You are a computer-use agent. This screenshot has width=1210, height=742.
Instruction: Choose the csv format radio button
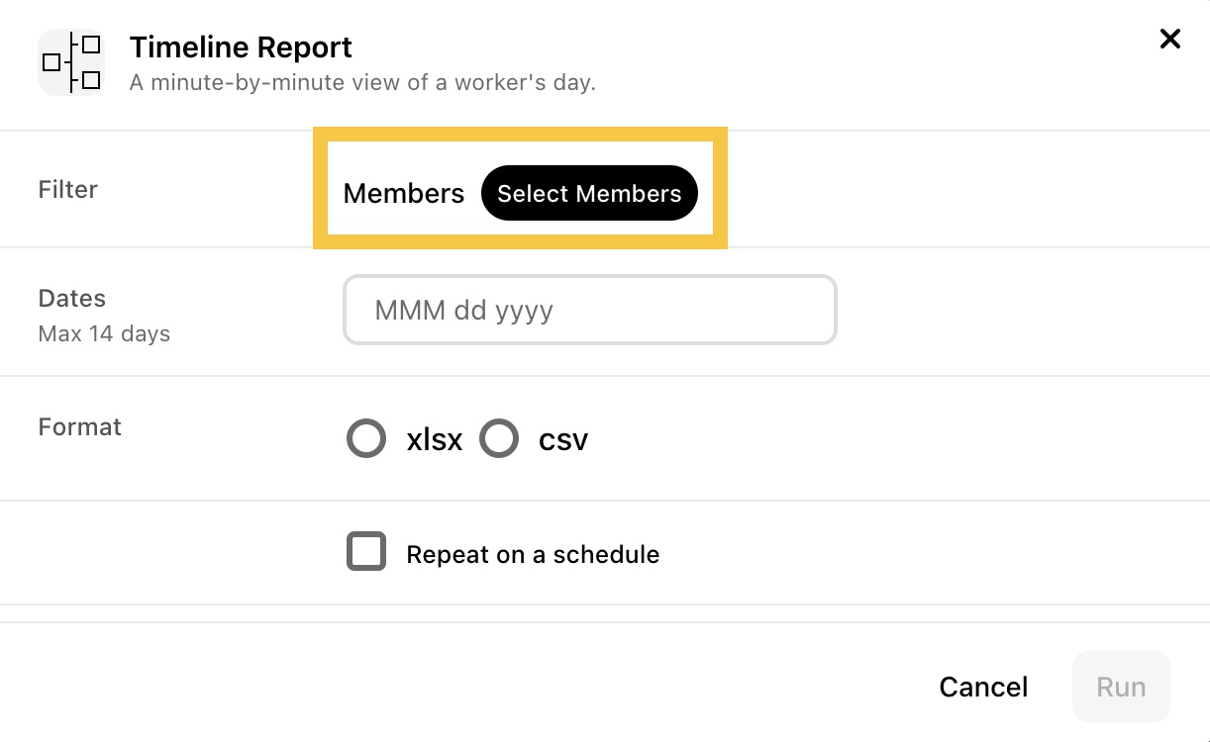point(499,438)
